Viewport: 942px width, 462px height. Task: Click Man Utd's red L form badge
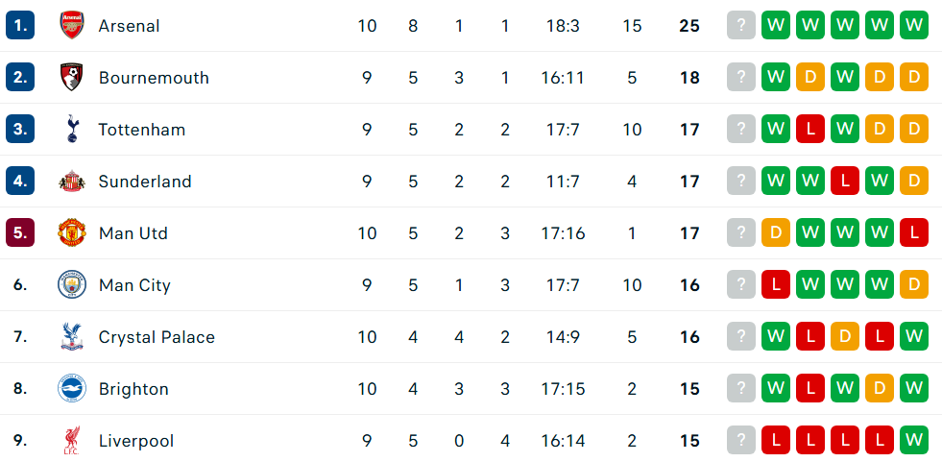click(914, 233)
